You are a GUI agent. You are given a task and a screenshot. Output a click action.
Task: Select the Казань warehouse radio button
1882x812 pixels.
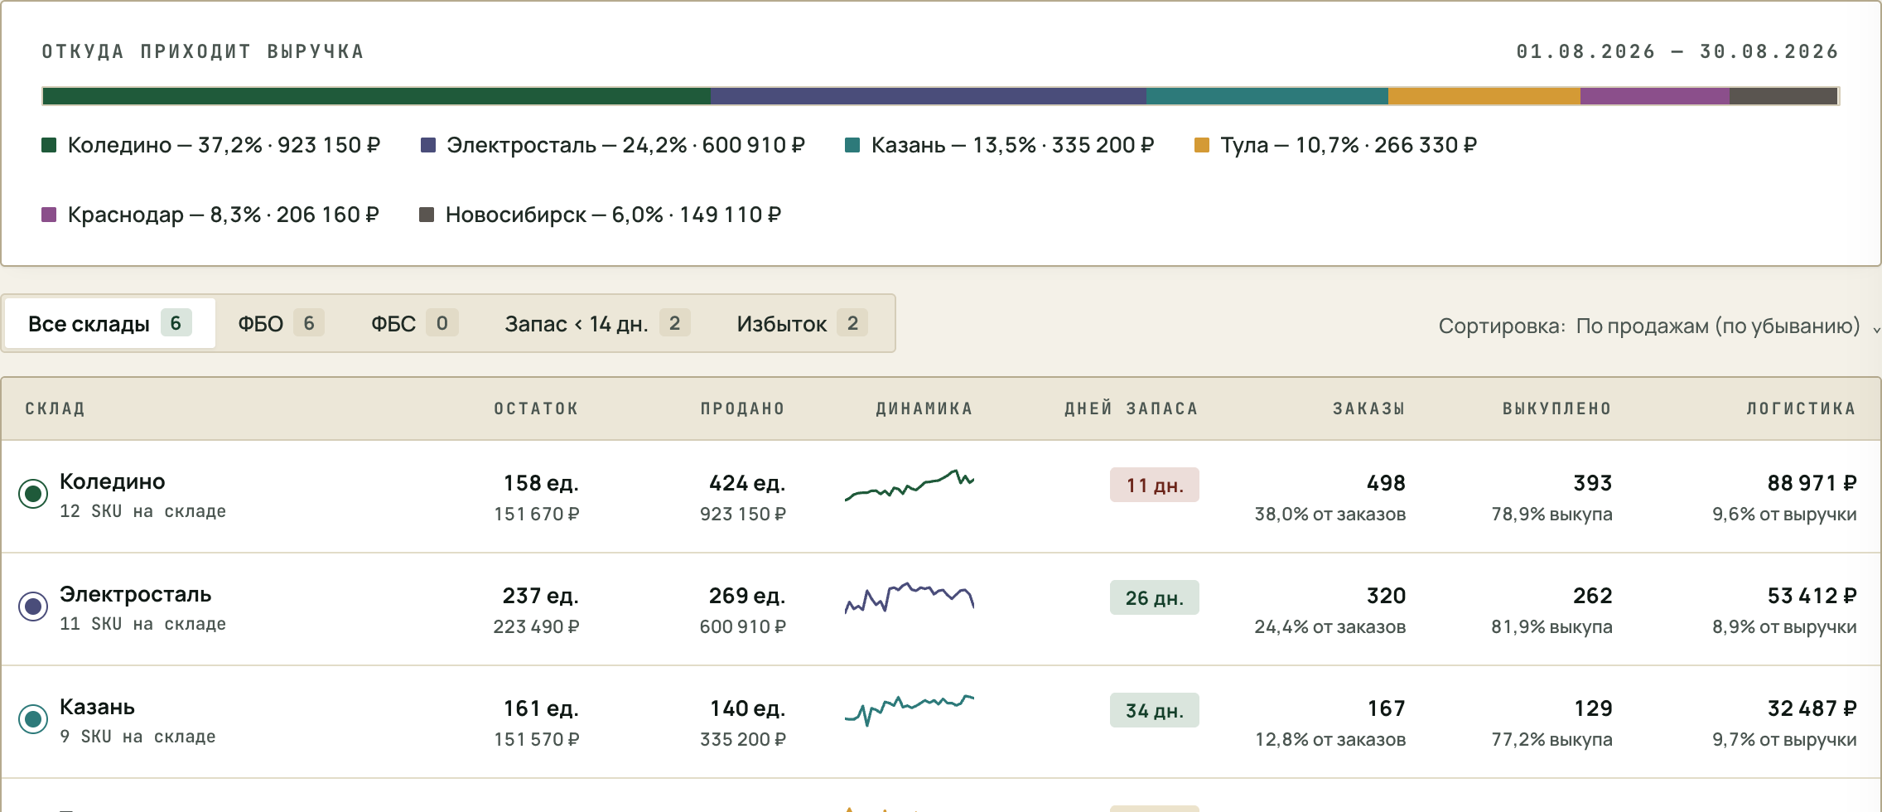tap(33, 720)
